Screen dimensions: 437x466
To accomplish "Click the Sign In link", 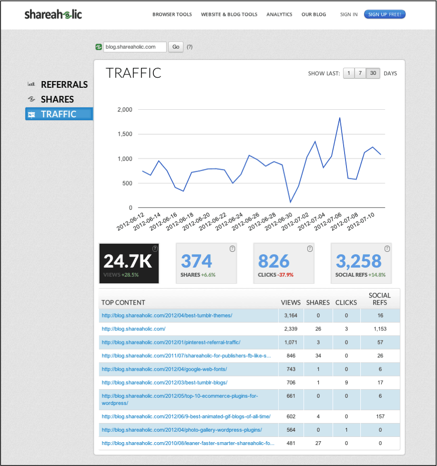I will [x=349, y=14].
